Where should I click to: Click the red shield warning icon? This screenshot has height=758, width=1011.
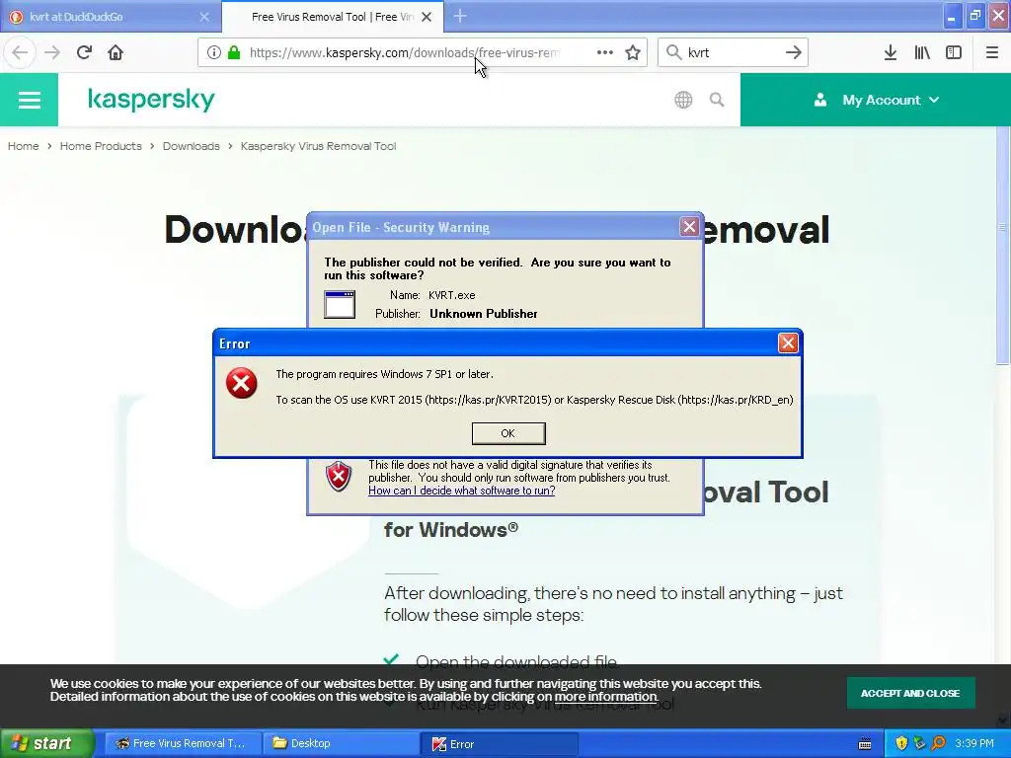(x=339, y=477)
